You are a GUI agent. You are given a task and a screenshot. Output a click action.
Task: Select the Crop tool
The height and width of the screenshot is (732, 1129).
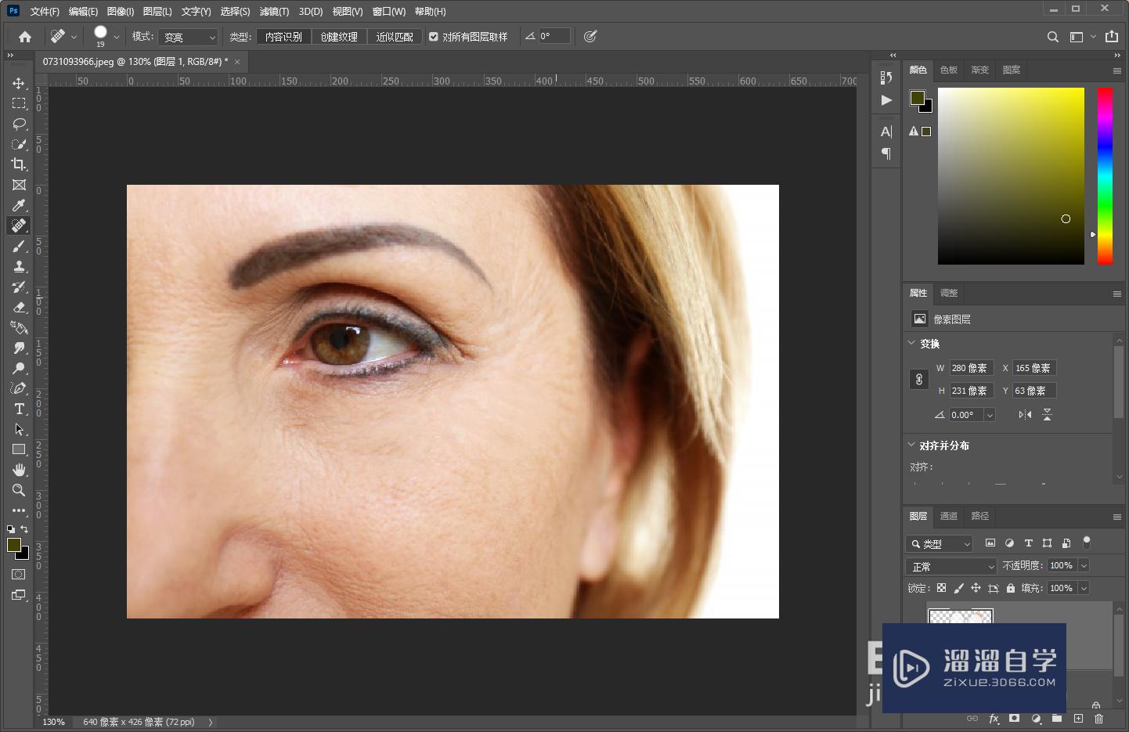[x=19, y=164]
